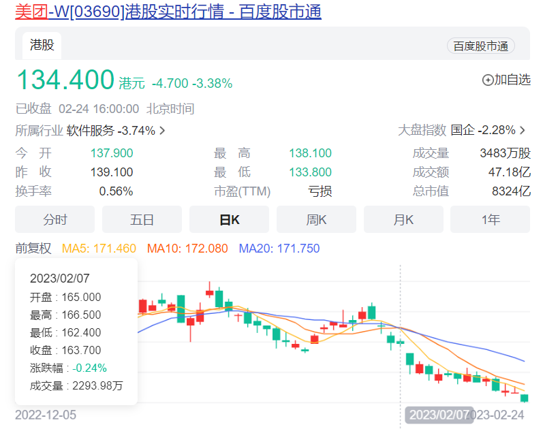Click the 今开 value 137.900

112,153
